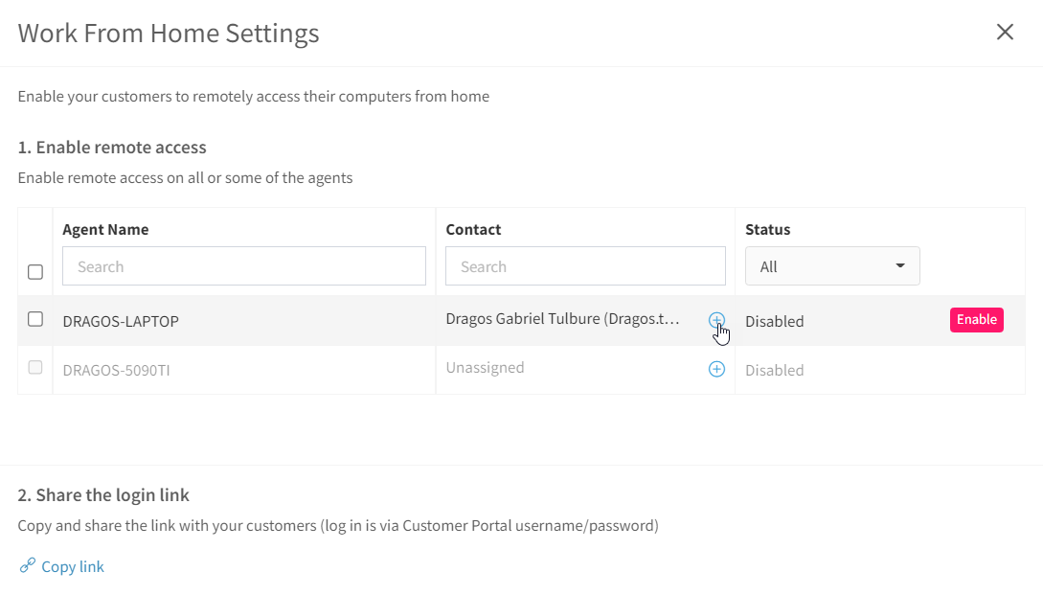The image size is (1043, 595).
Task: Click the Contact column header
Action: pyautogui.click(x=473, y=230)
